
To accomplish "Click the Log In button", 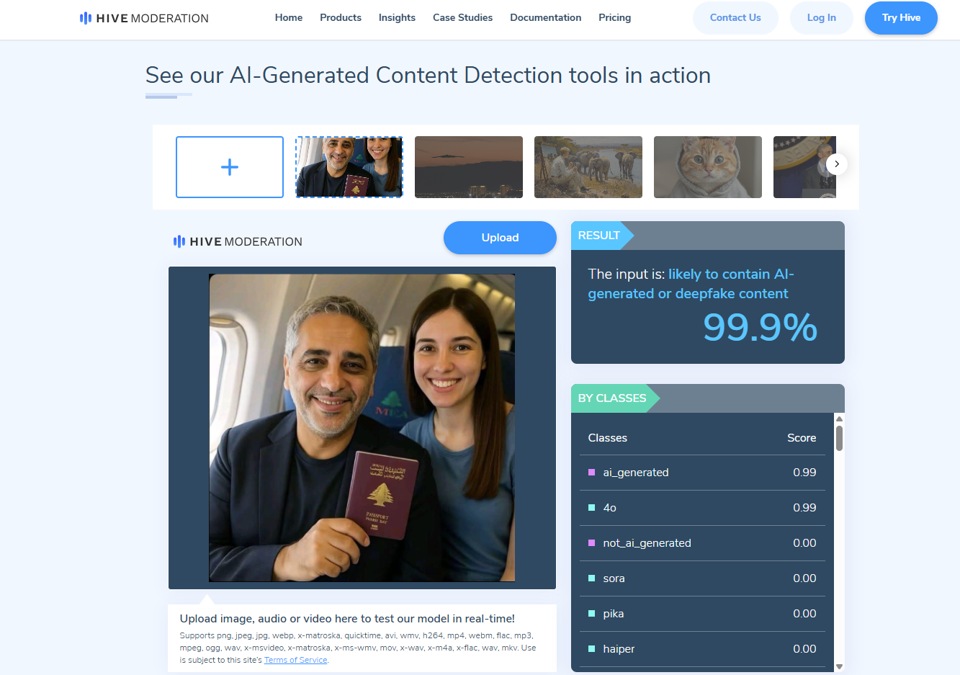I will (821, 18).
